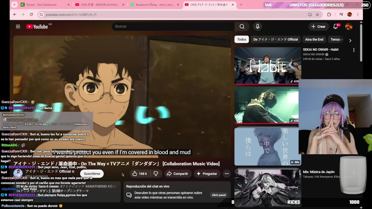Select the アイナ・ジ・エンド / 革命道中 tab

[x=210, y=5]
